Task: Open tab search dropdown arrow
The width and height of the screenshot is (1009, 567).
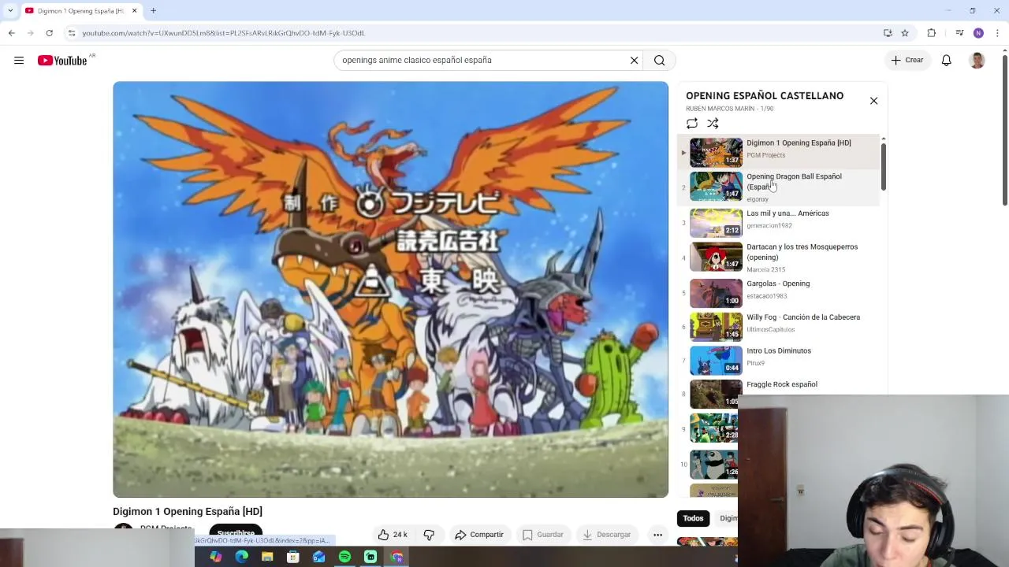Action: 10,10
